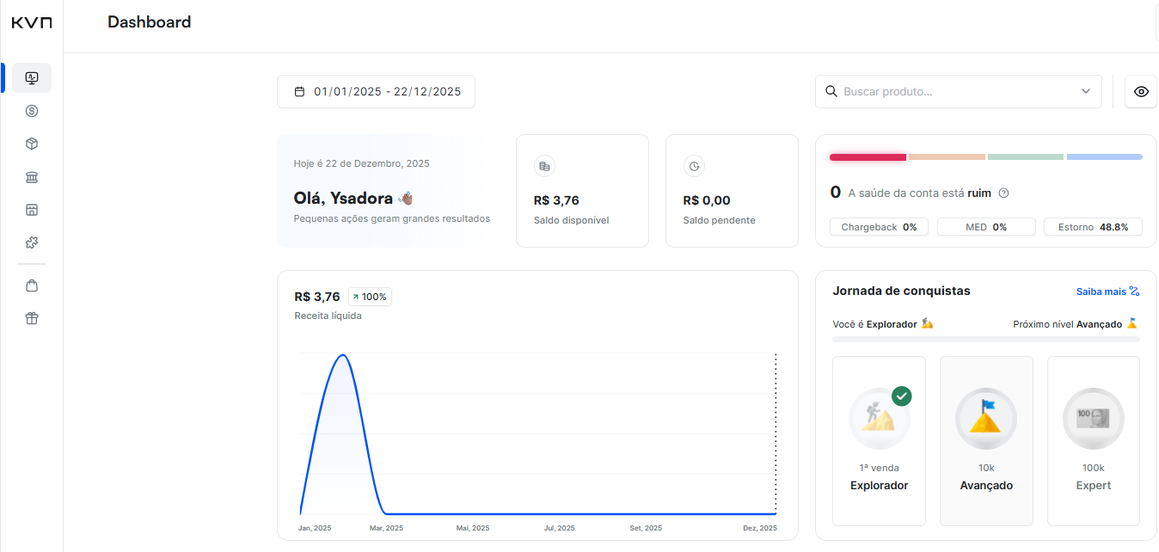This screenshot has width=1159, height=552.
Task: Open the gift box sidebar icon
Action: [32, 318]
